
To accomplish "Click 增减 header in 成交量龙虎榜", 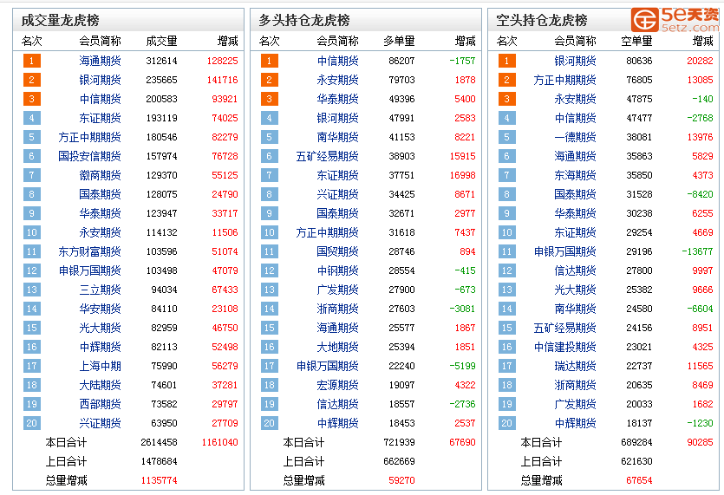I will point(228,41).
